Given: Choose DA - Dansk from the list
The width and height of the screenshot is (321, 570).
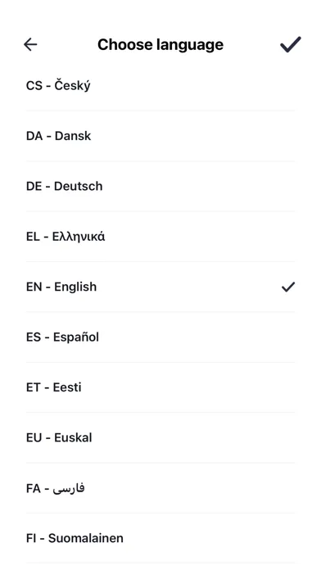Looking at the screenshot, I should 160,136.
